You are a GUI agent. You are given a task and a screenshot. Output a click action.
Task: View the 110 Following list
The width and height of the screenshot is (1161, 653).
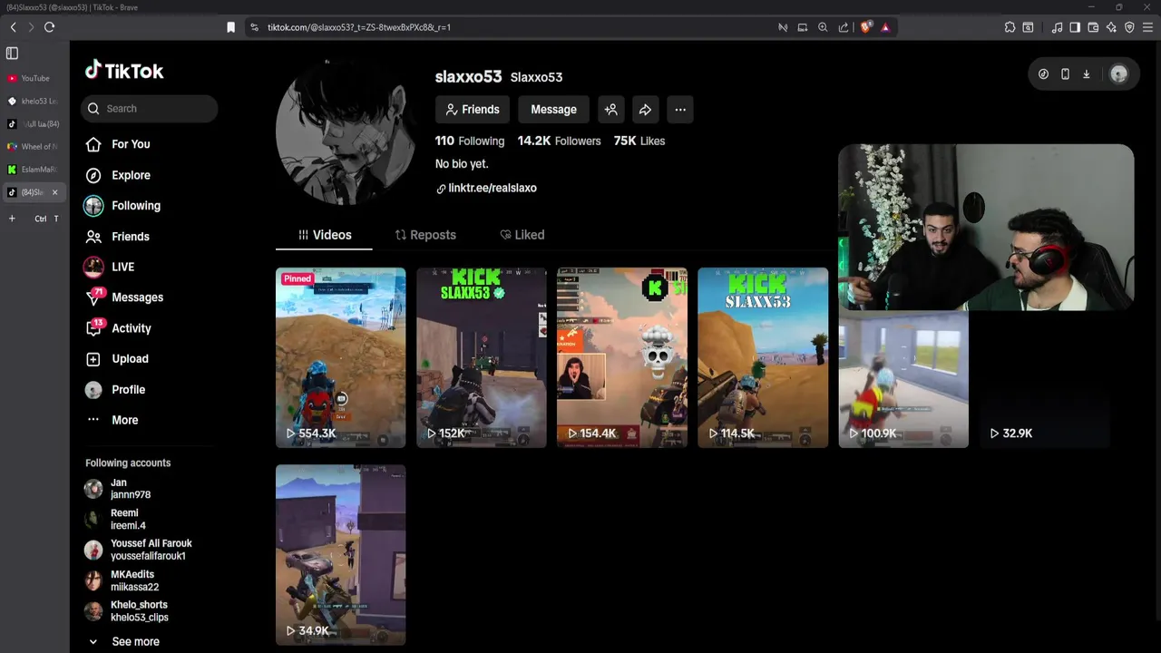[470, 141]
